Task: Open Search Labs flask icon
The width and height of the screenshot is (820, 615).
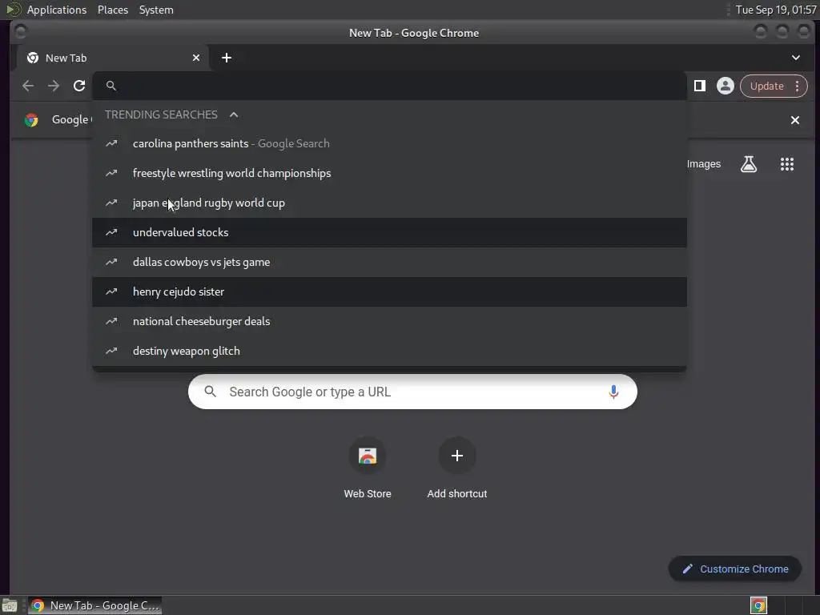Action: (x=749, y=164)
